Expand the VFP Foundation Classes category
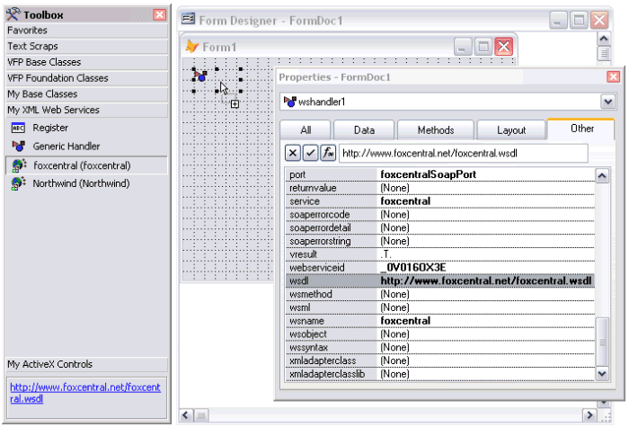This screenshot has width=629, height=427. (x=86, y=78)
